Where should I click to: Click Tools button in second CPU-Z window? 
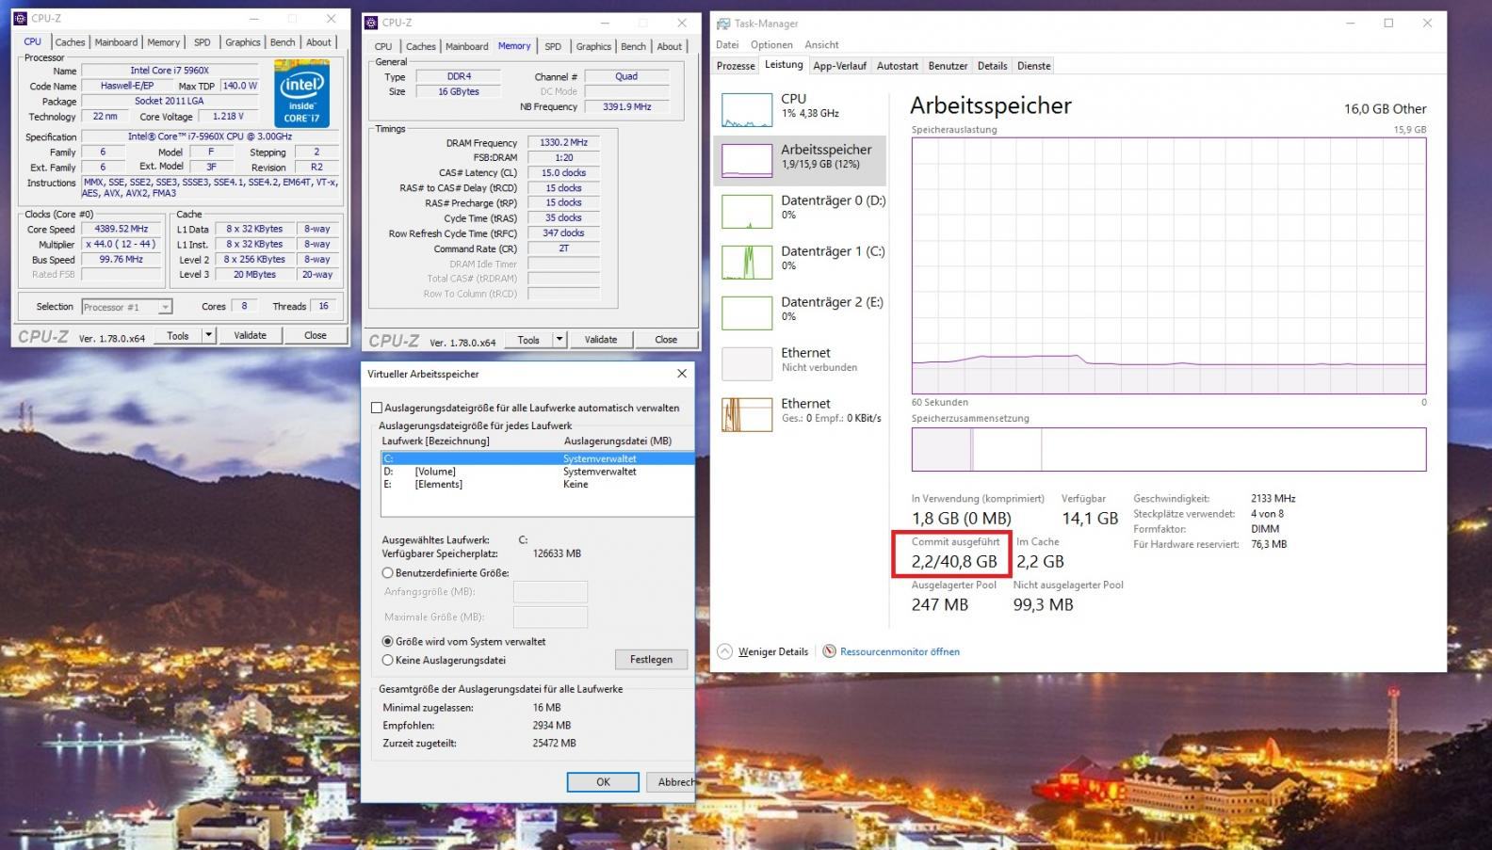coord(528,340)
